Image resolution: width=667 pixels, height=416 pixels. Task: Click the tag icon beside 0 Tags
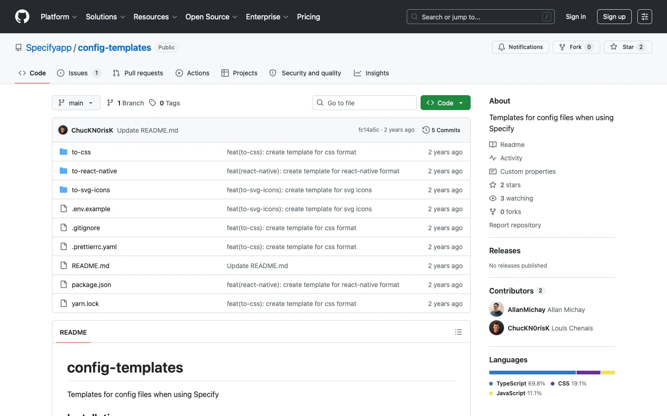[152, 103]
